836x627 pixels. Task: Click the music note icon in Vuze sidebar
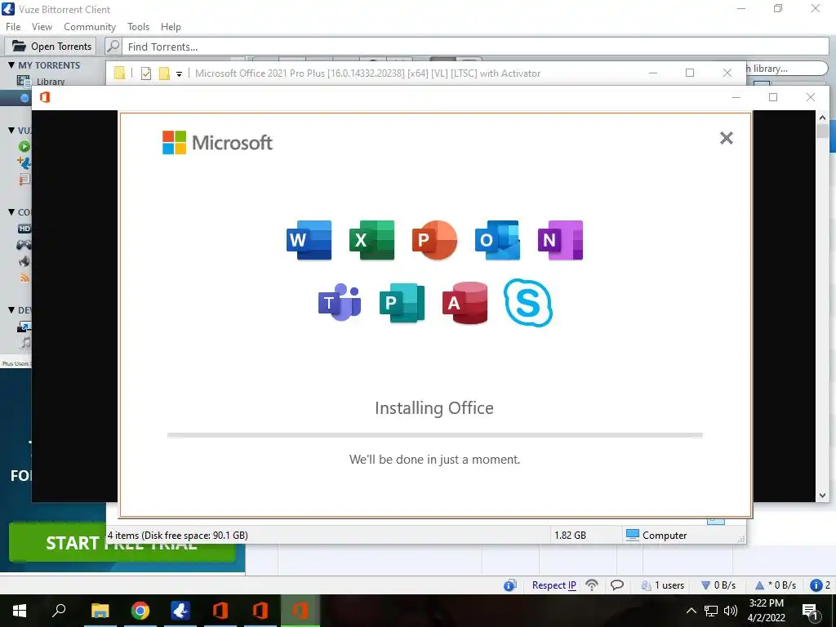[25, 343]
